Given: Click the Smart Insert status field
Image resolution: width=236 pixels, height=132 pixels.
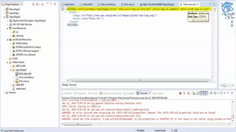Looking at the screenshot, I should click(160, 131).
